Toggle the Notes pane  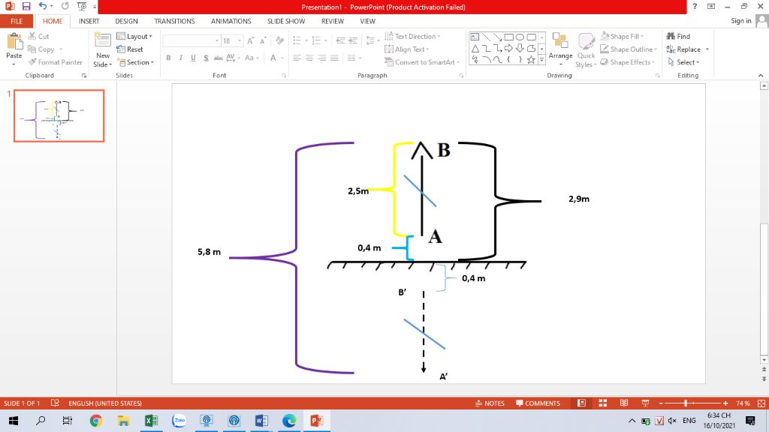click(x=490, y=403)
